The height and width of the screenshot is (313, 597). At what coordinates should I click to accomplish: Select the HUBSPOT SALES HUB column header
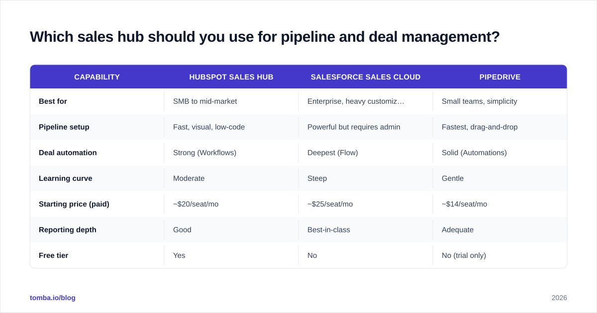click(231, 77)
